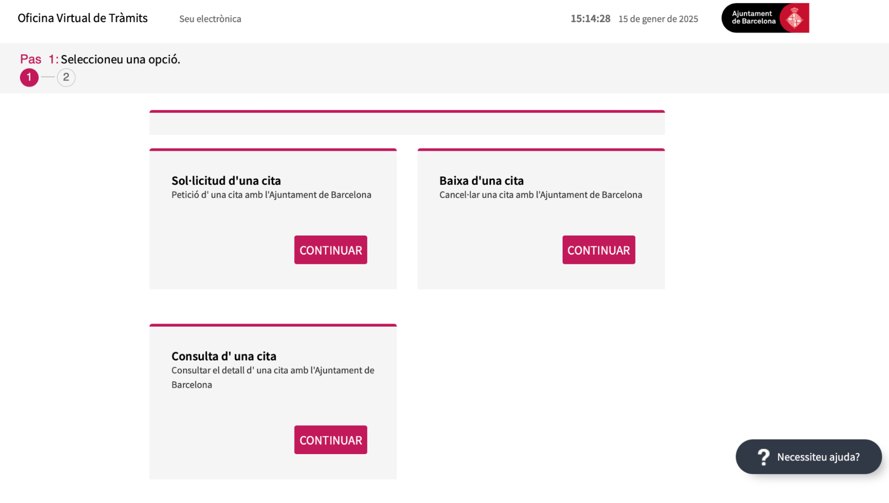The height and width of the screenshot is (503, 889).
Task: Click the Petició d'una cita description text
Action: click(271, 195)
